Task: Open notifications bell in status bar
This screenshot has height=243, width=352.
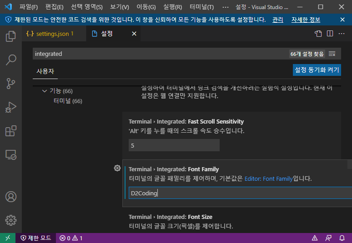Action: tap(342, 238)
